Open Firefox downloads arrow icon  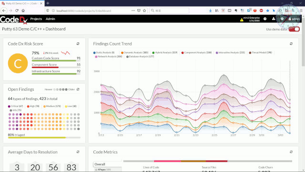[x=210, y=11]
